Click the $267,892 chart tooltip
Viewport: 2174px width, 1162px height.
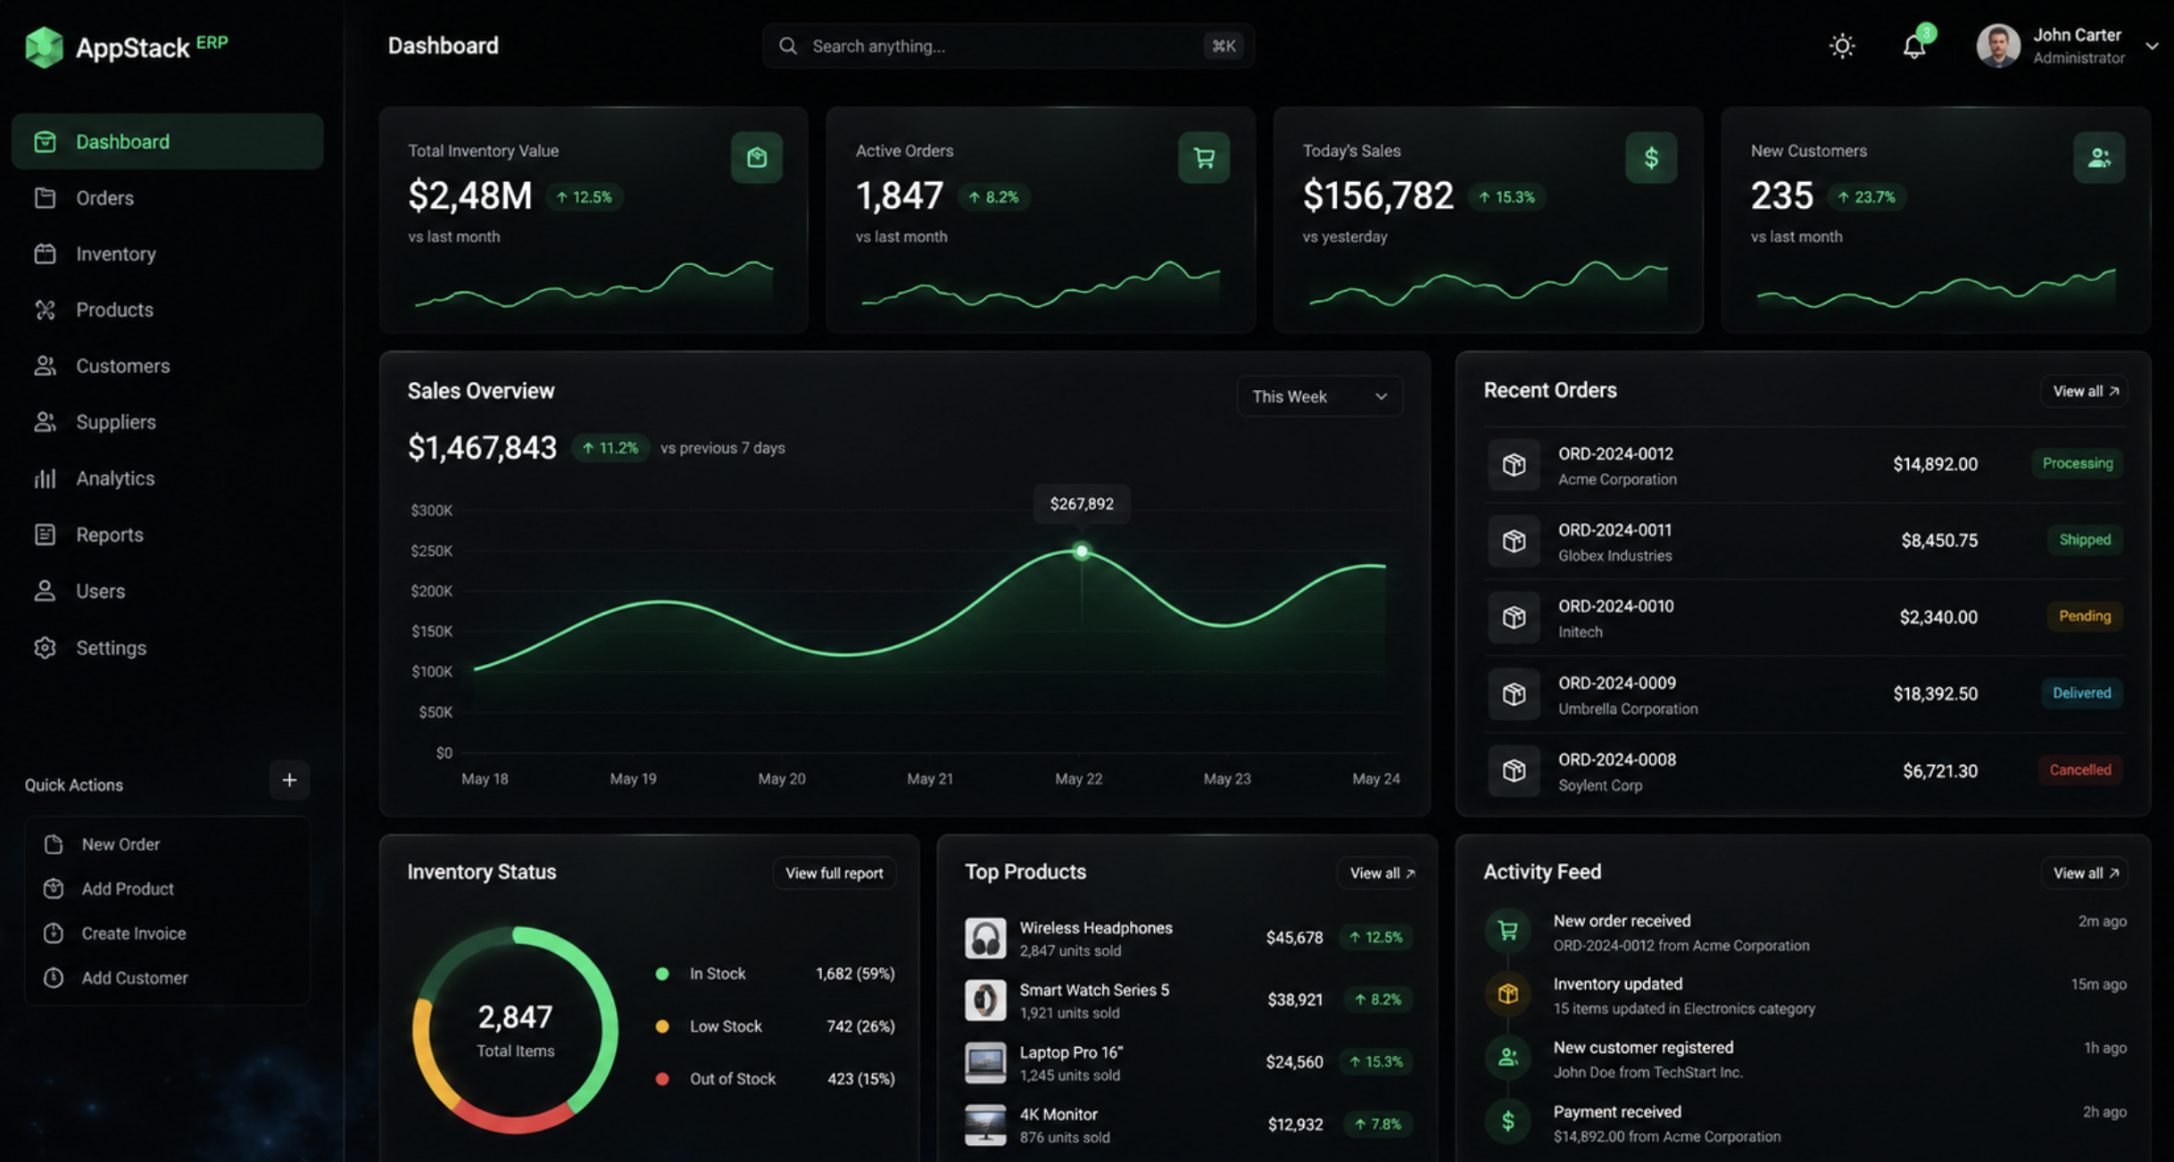1082,503
